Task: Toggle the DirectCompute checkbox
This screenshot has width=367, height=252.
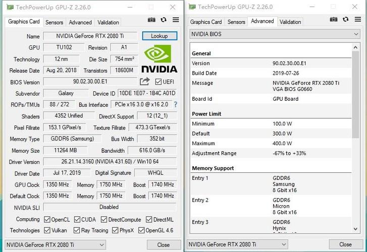Action: (104, 220)
